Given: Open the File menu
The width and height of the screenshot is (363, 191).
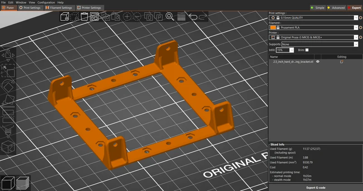Looking at the screenshot, I should [4, 2].
